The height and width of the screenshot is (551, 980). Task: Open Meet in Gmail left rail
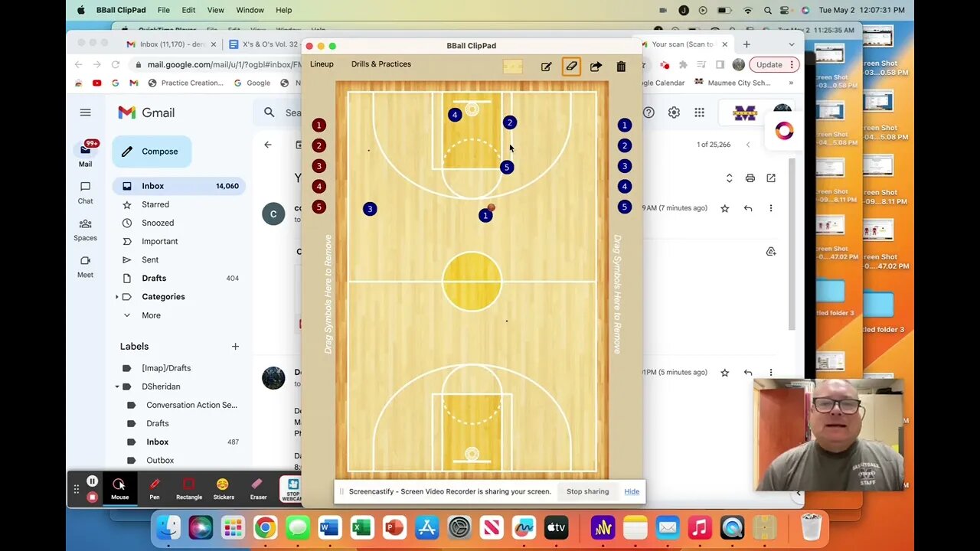85,266
